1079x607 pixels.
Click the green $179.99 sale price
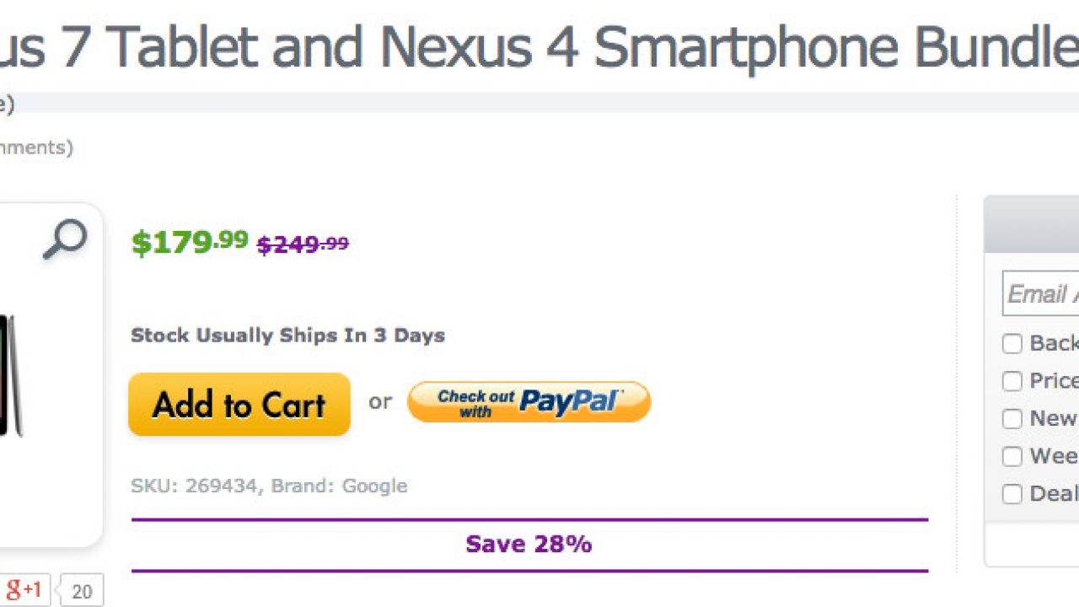[x=190, y=242]
